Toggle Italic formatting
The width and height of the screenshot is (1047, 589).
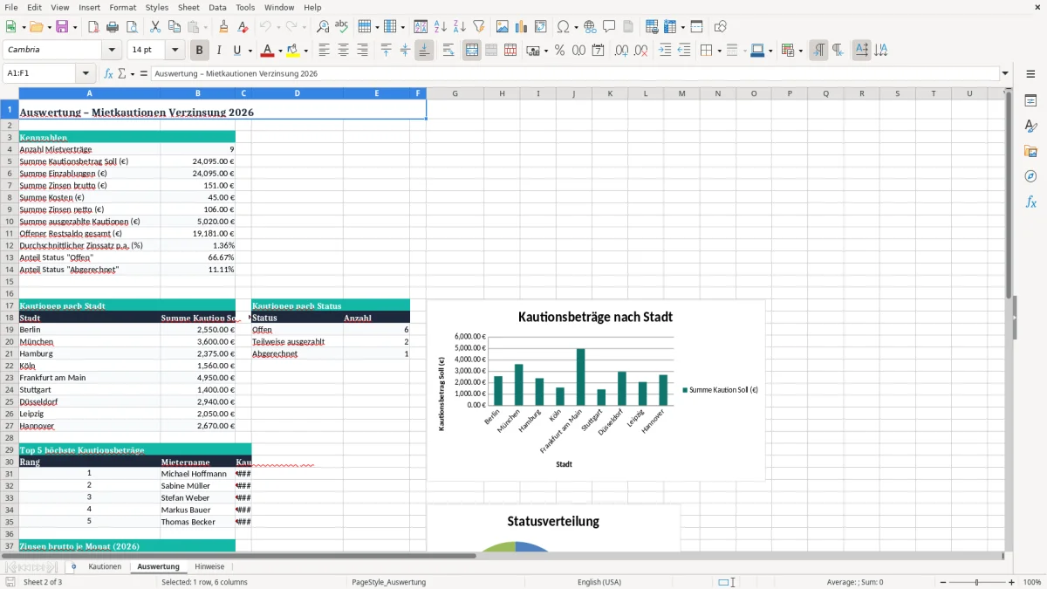[x=218, y=51]
